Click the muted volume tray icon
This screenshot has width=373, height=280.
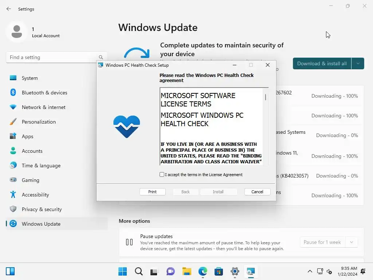tap(329, 271)
